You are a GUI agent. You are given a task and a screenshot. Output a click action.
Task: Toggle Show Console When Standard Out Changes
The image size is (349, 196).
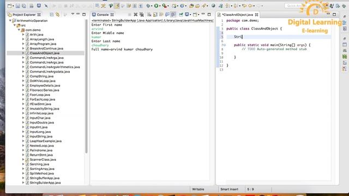167,15
